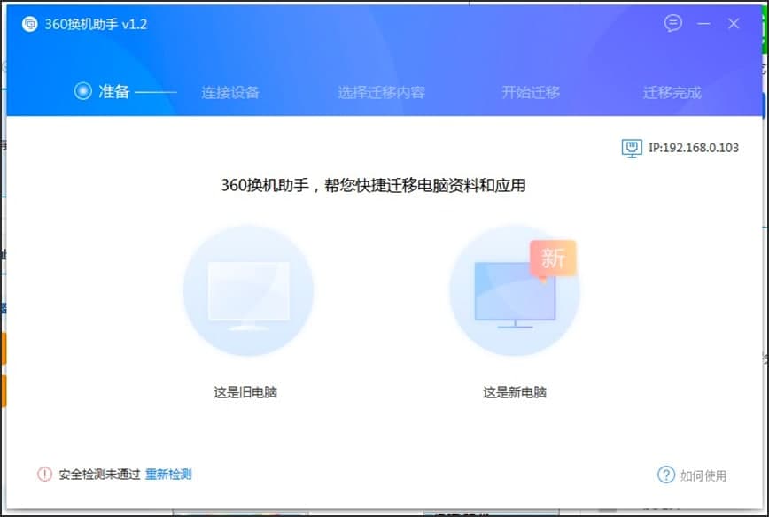Viewport: 769px width, 517px height.
Task: Go to the 连接设备 step
Action: coord(230,92)
